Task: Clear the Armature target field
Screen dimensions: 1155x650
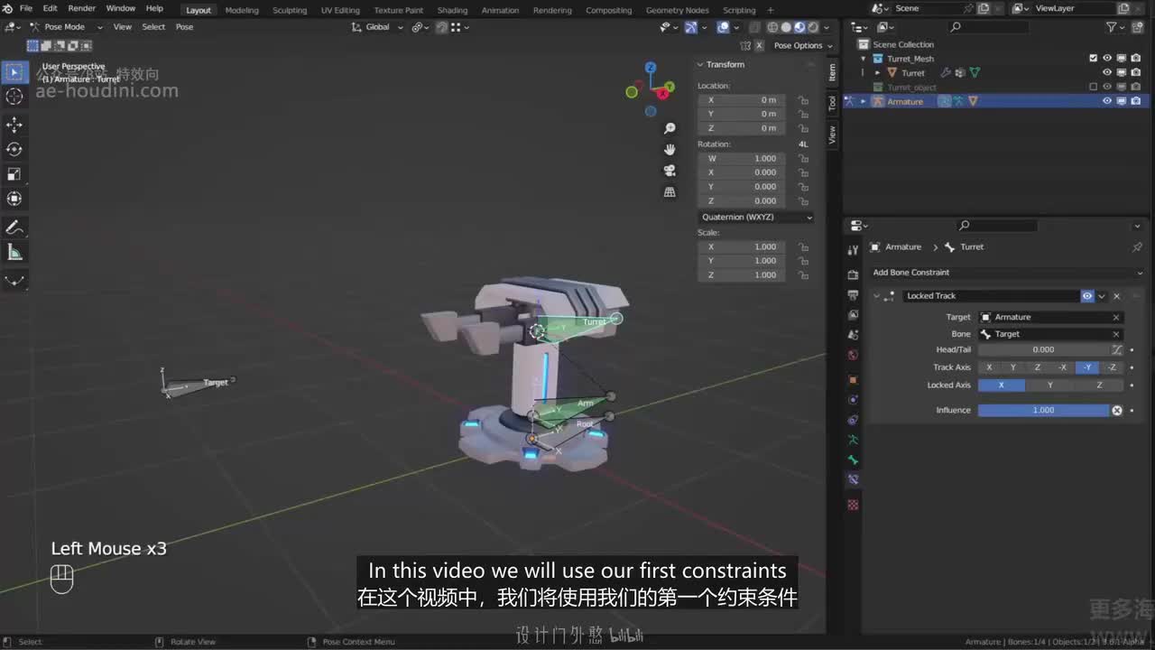Action: click(x=1116, y=318)
